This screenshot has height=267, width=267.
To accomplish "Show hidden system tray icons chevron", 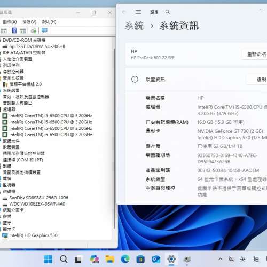I will (220, 259).
